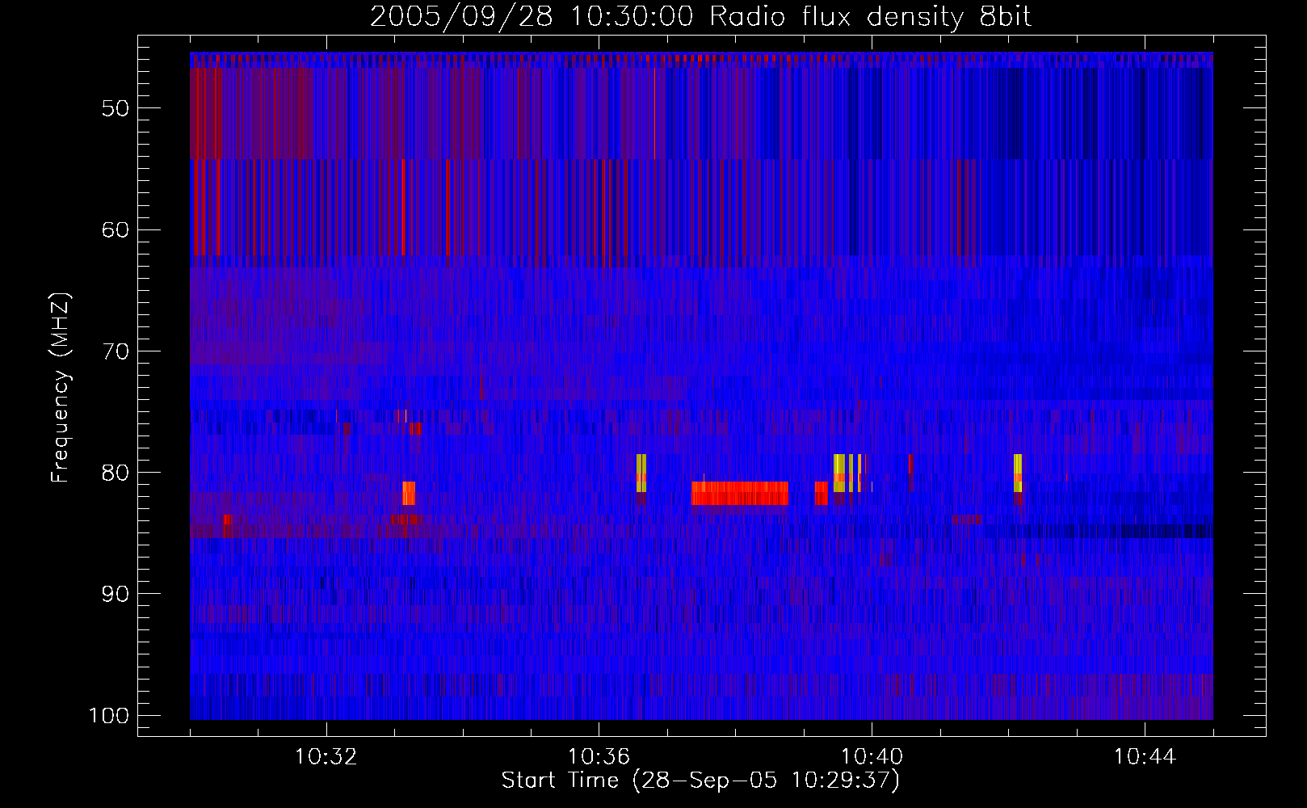The image size is (1307, 808).
Task: Click the 50 frequency tick label
Action: pyautogui.click(x=116, y=108)
